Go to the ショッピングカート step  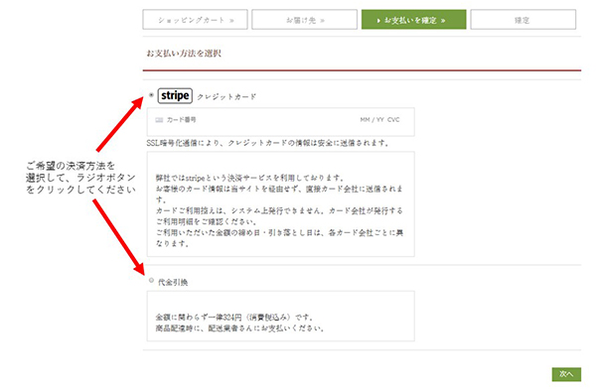click(196, 20)
